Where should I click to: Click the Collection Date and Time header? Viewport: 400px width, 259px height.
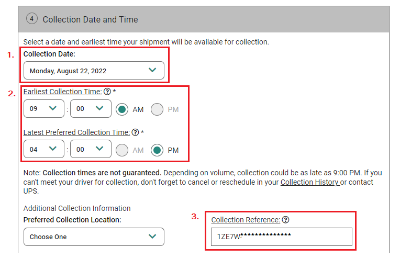click(x=91, y=19)
